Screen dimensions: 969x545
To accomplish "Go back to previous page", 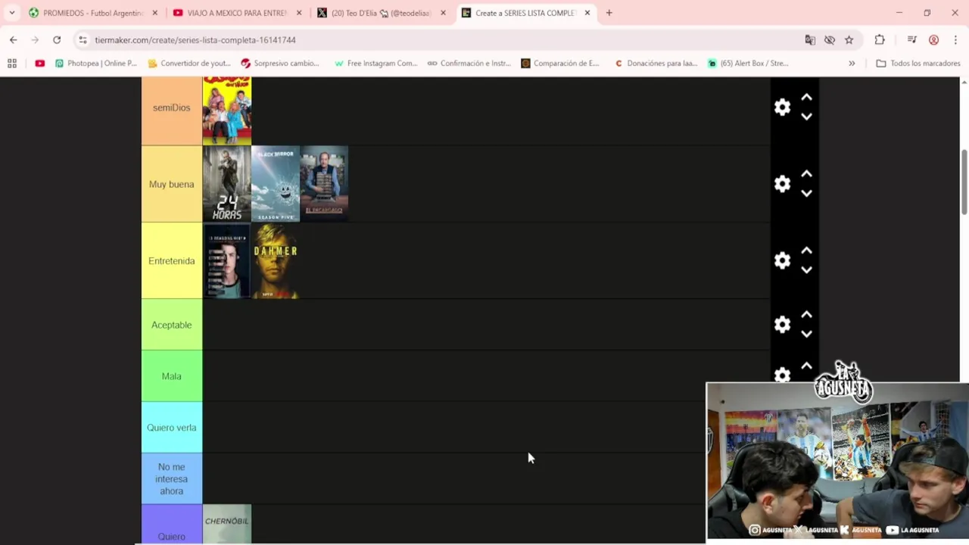I will pos(14,40).
